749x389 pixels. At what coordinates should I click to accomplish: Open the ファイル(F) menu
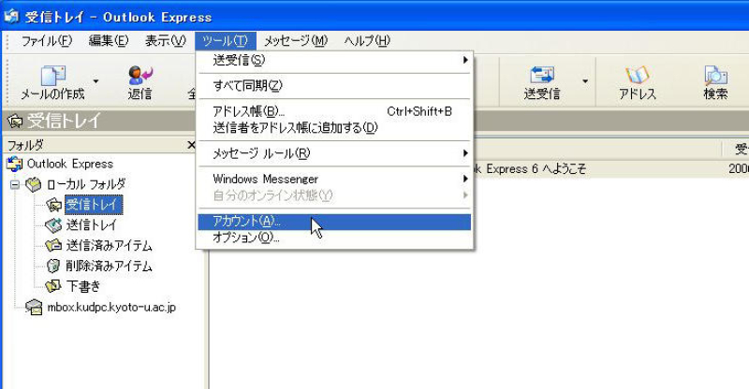(x=46, y=41)
